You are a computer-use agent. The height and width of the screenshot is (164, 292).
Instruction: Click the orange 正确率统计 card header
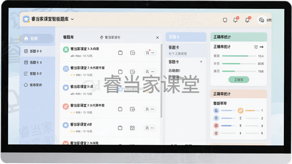(239, 94)
